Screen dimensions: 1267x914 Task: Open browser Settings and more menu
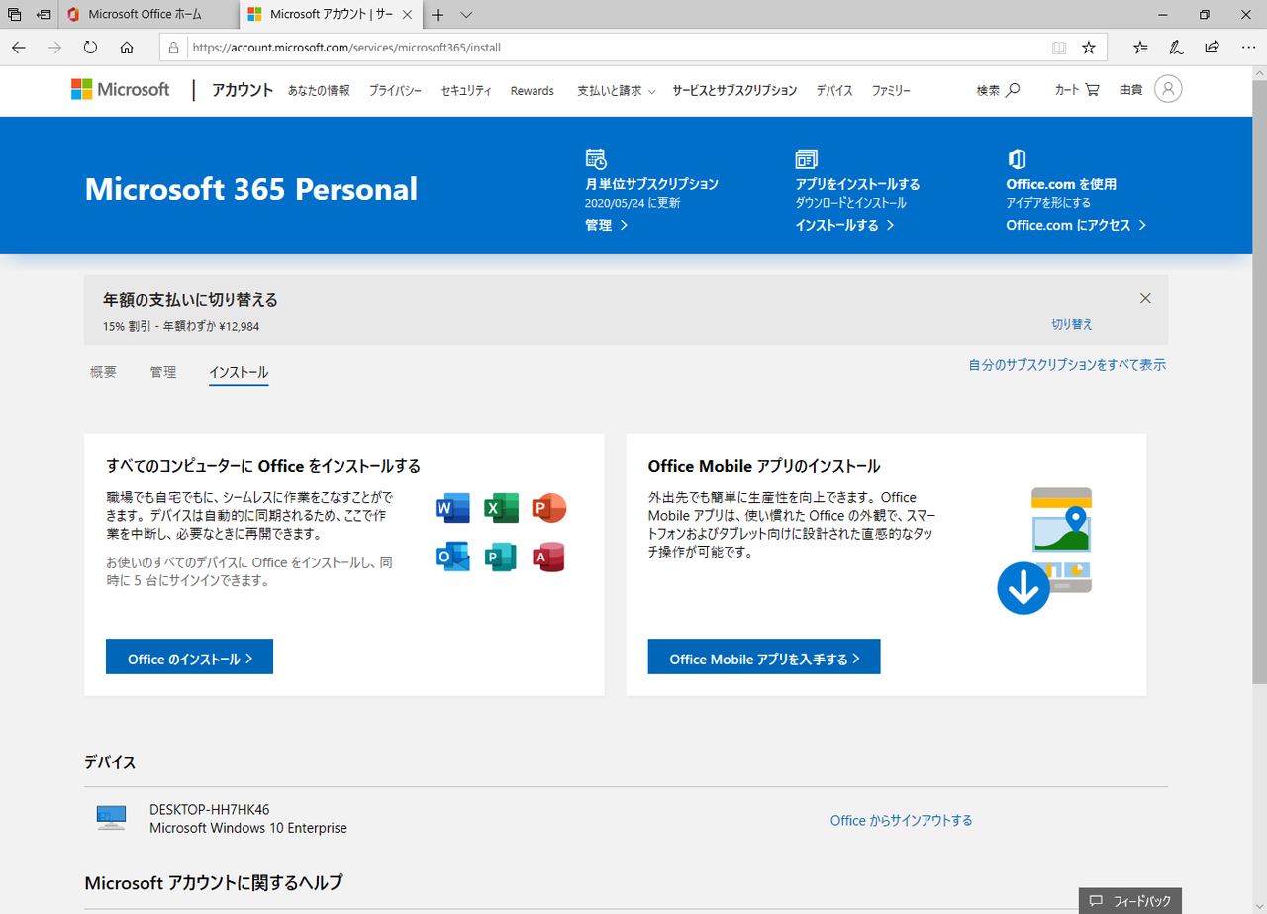point(1247,48)
